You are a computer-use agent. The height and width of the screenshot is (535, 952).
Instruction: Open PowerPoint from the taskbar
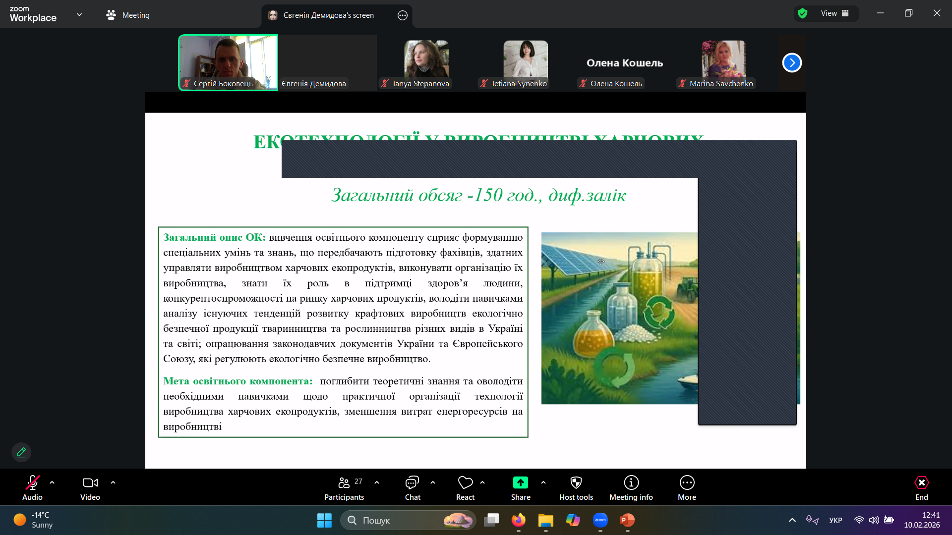627,520
